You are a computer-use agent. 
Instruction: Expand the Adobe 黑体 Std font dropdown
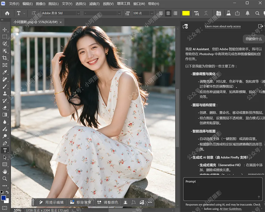click(78, 13)
